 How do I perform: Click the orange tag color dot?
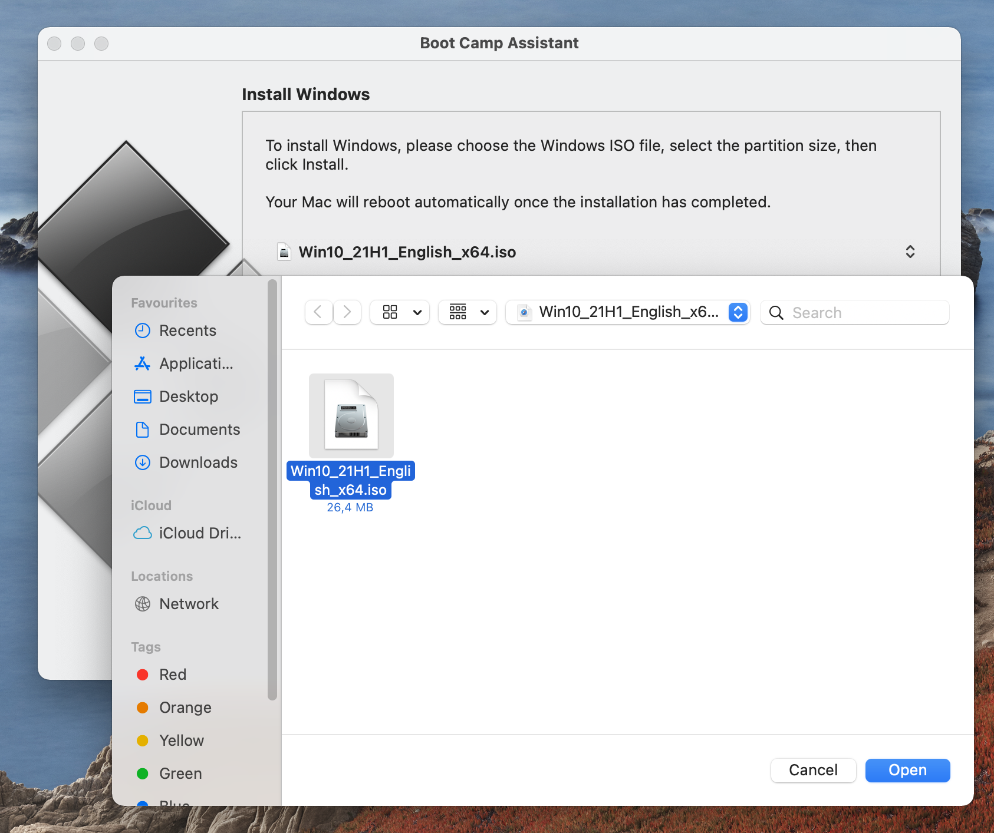[x=143, y=708]
